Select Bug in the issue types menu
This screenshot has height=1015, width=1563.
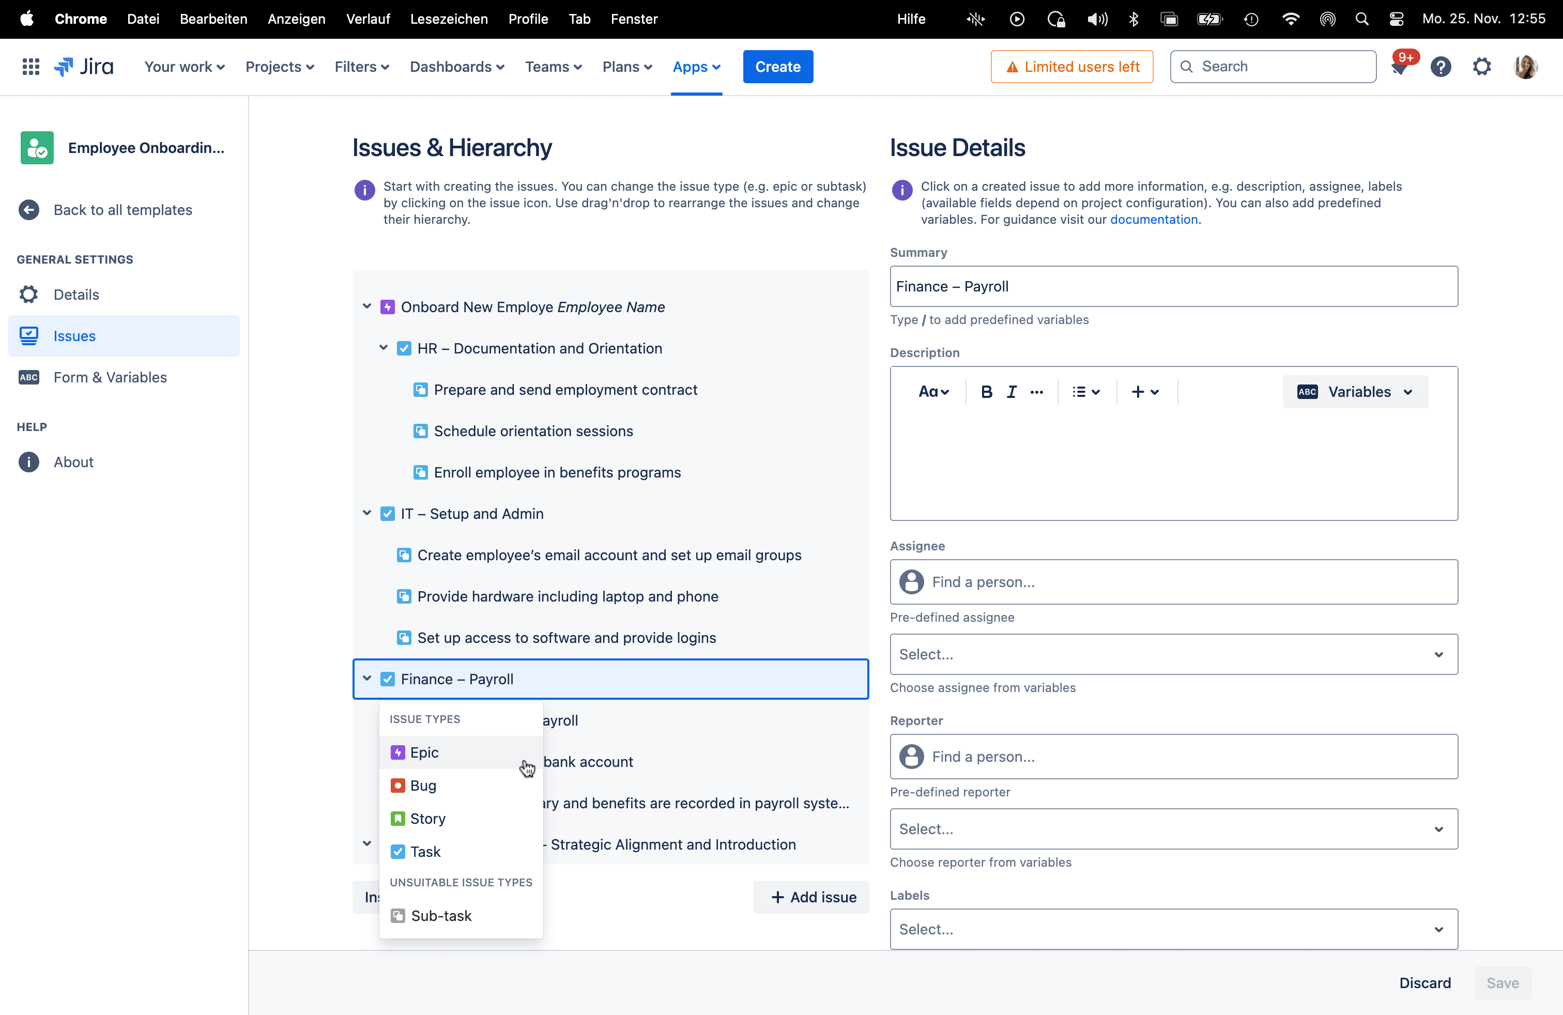[x=423, y=785]
